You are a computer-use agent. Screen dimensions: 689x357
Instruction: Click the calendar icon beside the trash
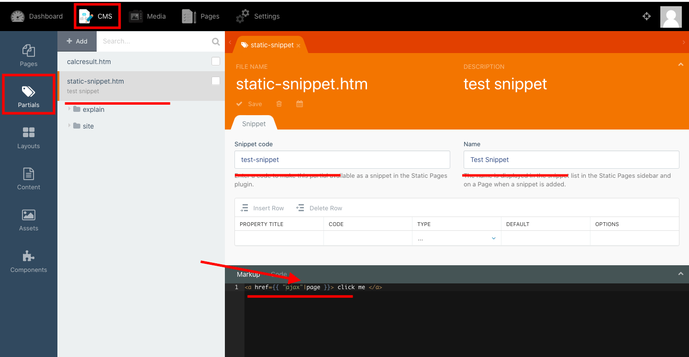(300, 104)
